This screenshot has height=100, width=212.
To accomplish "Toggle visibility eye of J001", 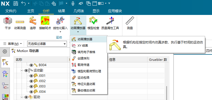I will (x=31, y=76).
